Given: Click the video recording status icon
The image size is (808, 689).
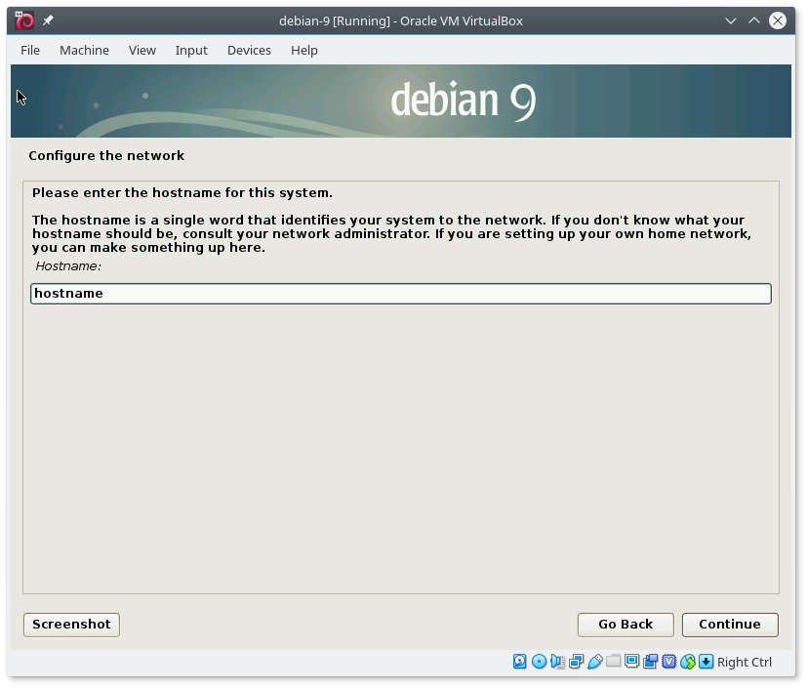Looking at the screenshot, I should click(x=650, y=662).
